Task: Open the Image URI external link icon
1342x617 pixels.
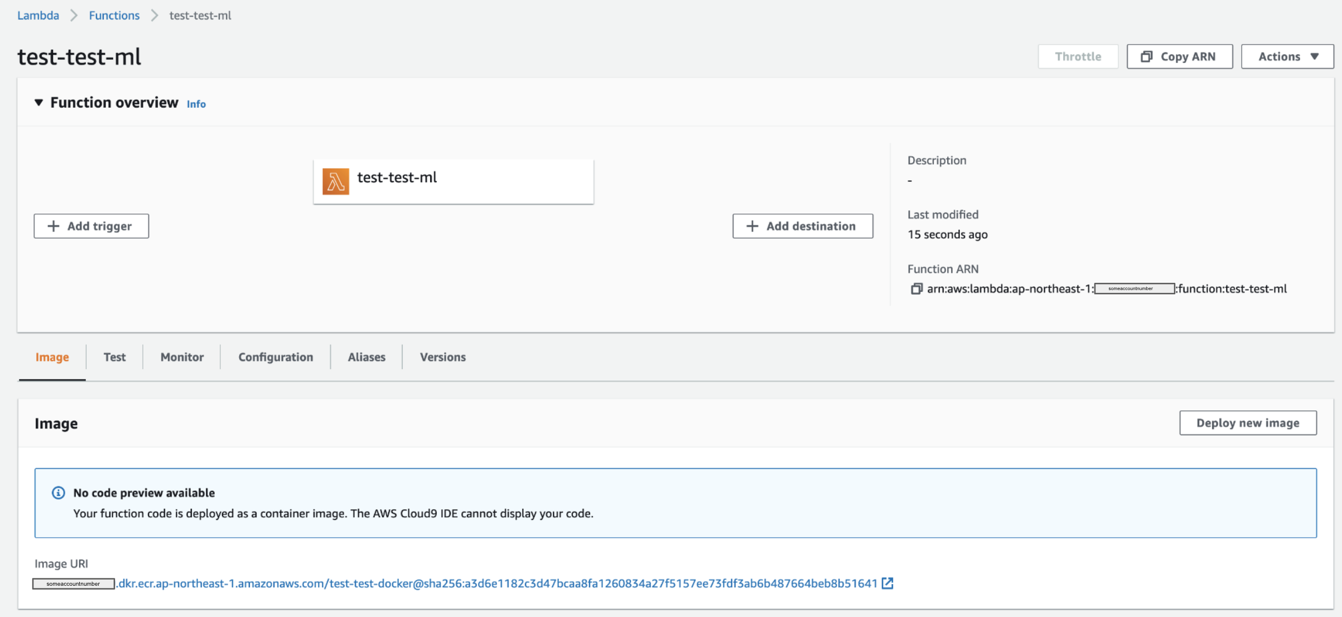Action: [887, 582]
